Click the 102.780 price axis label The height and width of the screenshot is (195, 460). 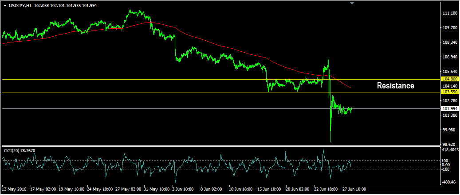(x=449, y=101)
